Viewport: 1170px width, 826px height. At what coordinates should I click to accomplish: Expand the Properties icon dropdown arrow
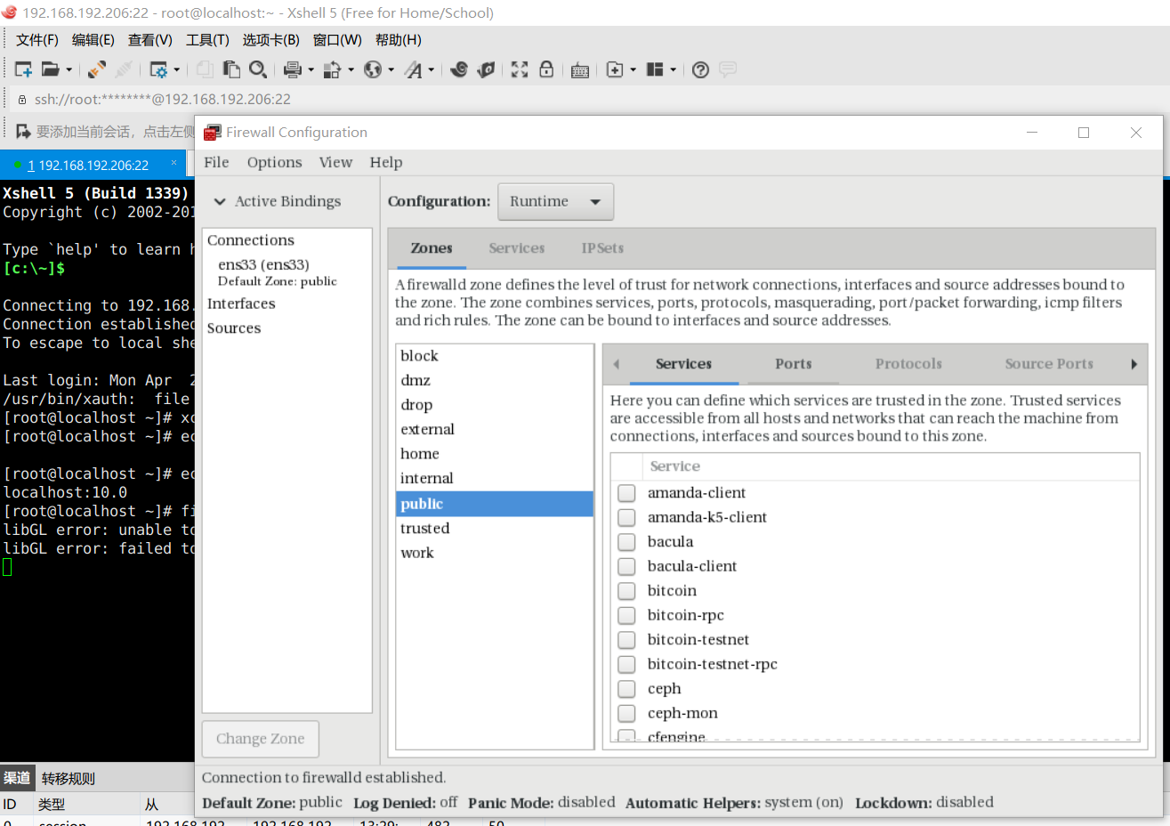point(176,69)
